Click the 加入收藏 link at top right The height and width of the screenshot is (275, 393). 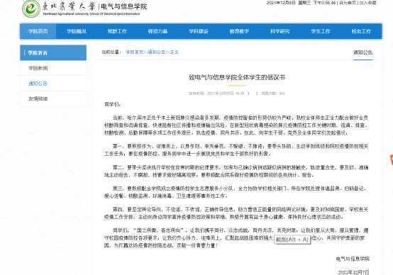(368, 3)
